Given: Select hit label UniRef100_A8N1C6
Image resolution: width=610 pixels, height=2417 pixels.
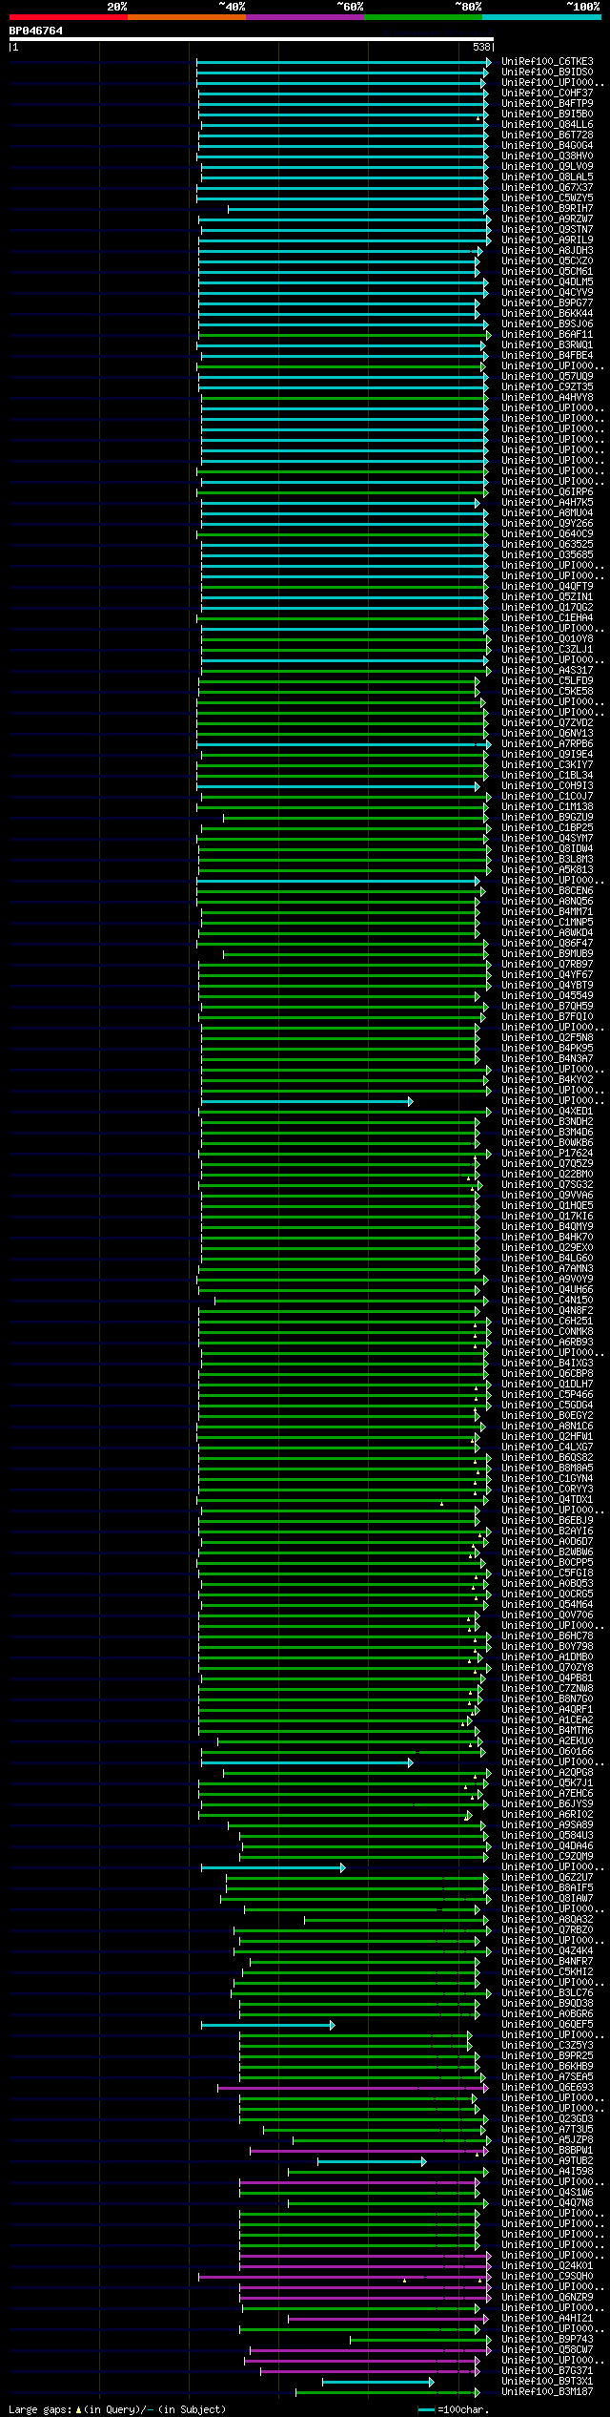Looking at the screenshot, I should (547, 1427).
